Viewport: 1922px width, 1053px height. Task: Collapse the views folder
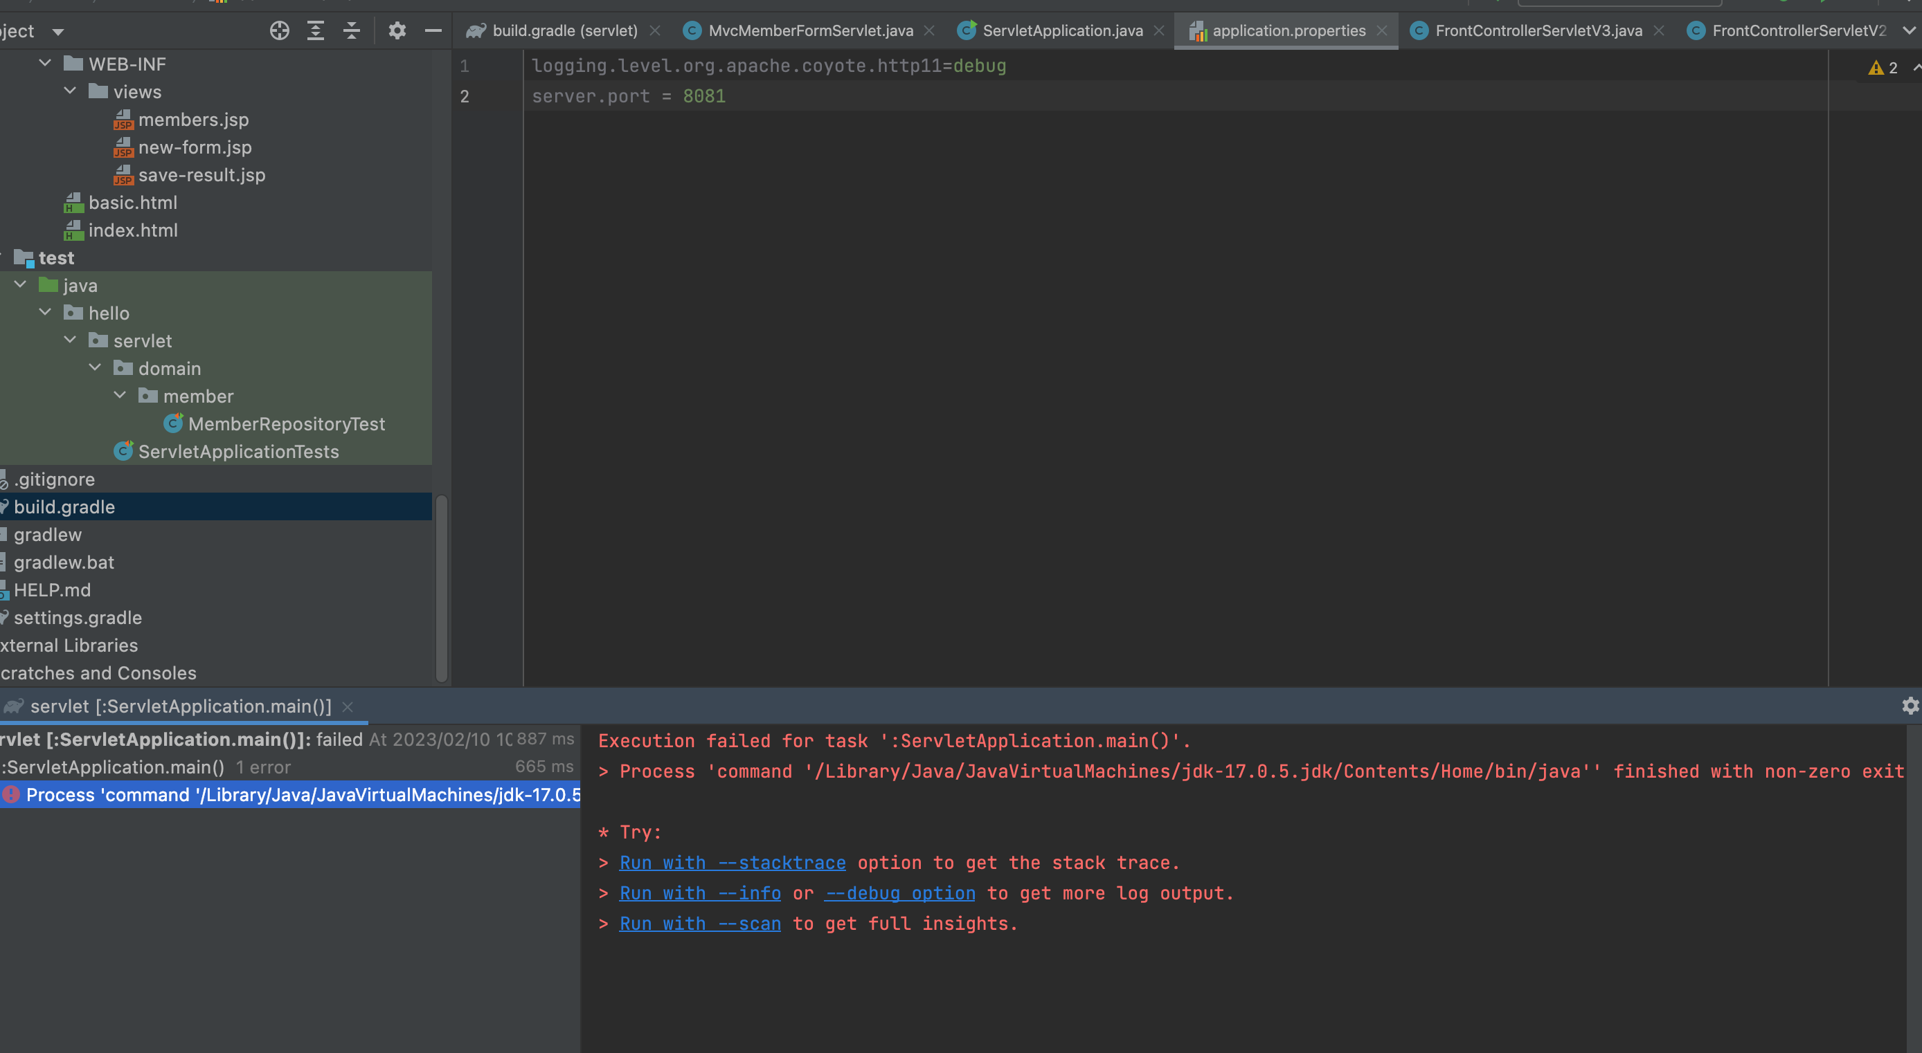click(70, 91)
